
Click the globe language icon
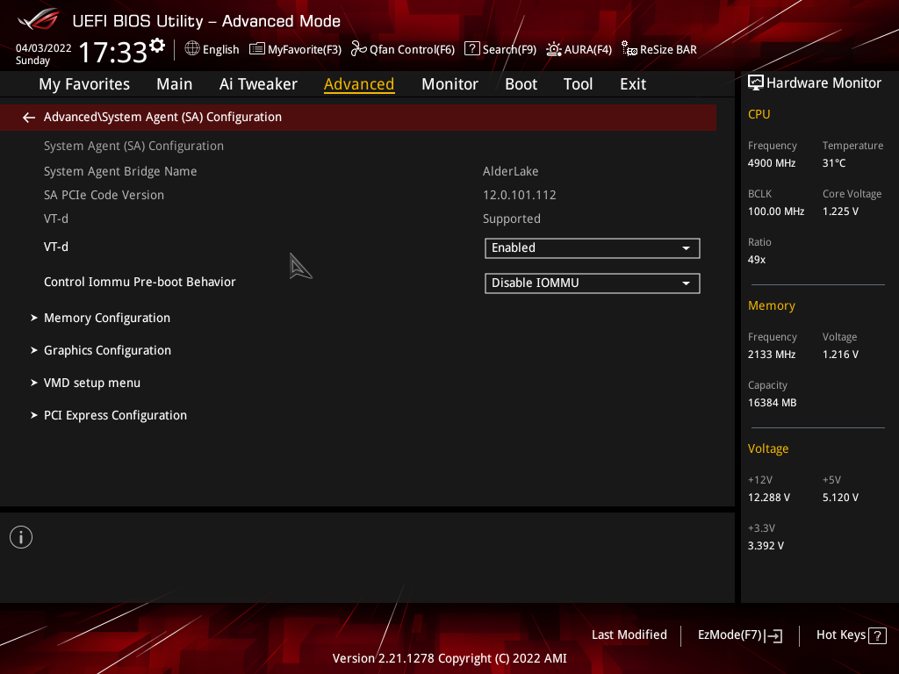click(192, 49)
